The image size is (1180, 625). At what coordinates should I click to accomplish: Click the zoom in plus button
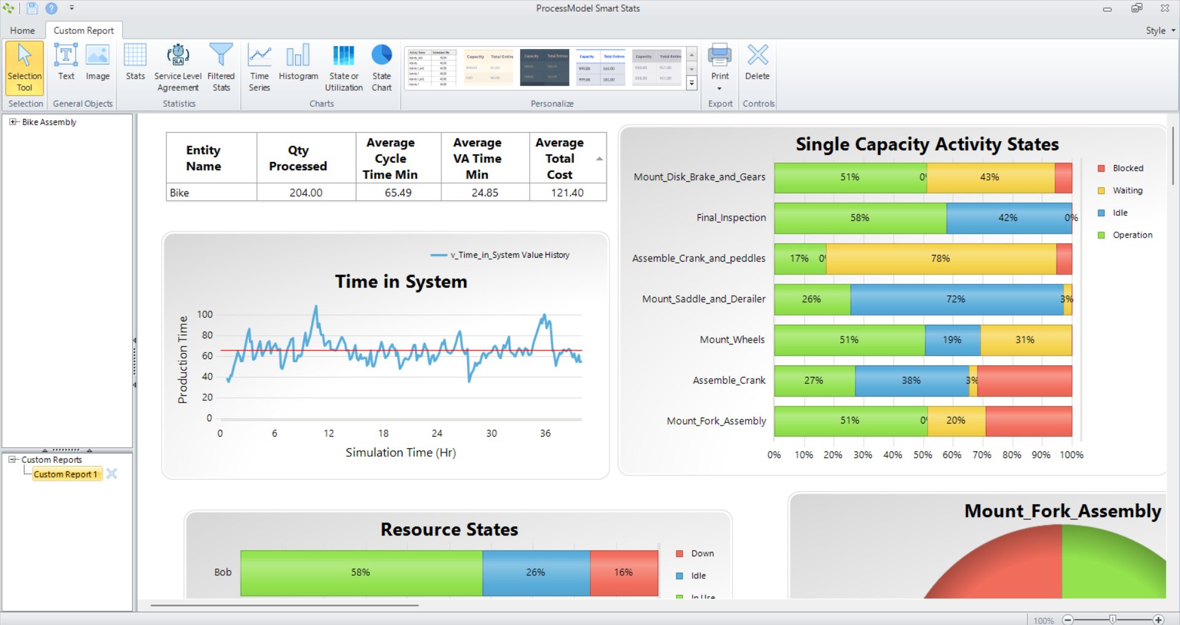coord(1158,619)
